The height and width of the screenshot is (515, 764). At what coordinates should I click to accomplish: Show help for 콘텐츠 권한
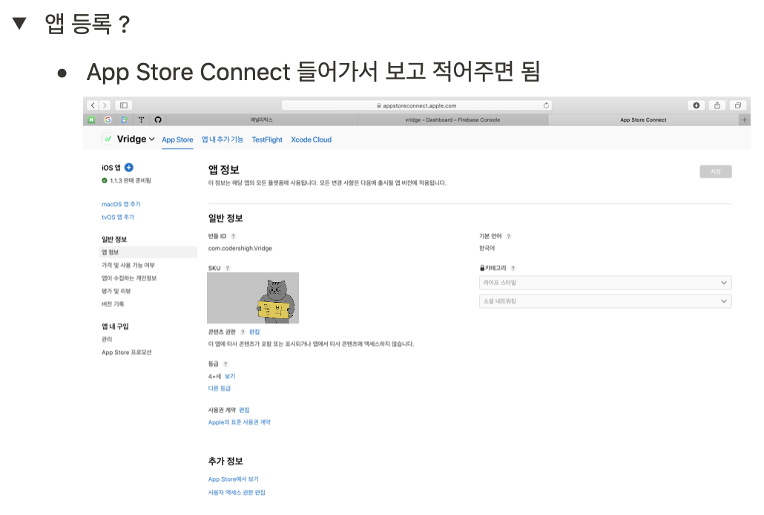(x=243, y=332)
